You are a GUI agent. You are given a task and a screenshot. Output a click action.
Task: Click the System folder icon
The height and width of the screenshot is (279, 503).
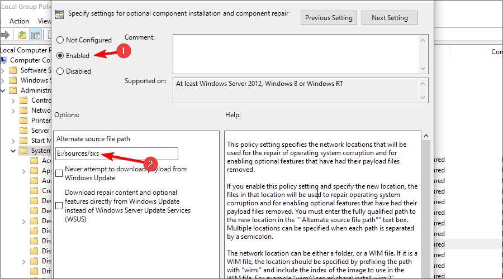[x=23, y=151]
